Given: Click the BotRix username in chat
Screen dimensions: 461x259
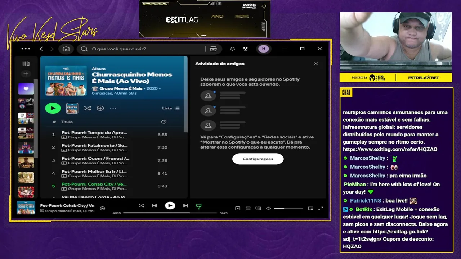Looking at the screenshot, I should tap(364, 209).
